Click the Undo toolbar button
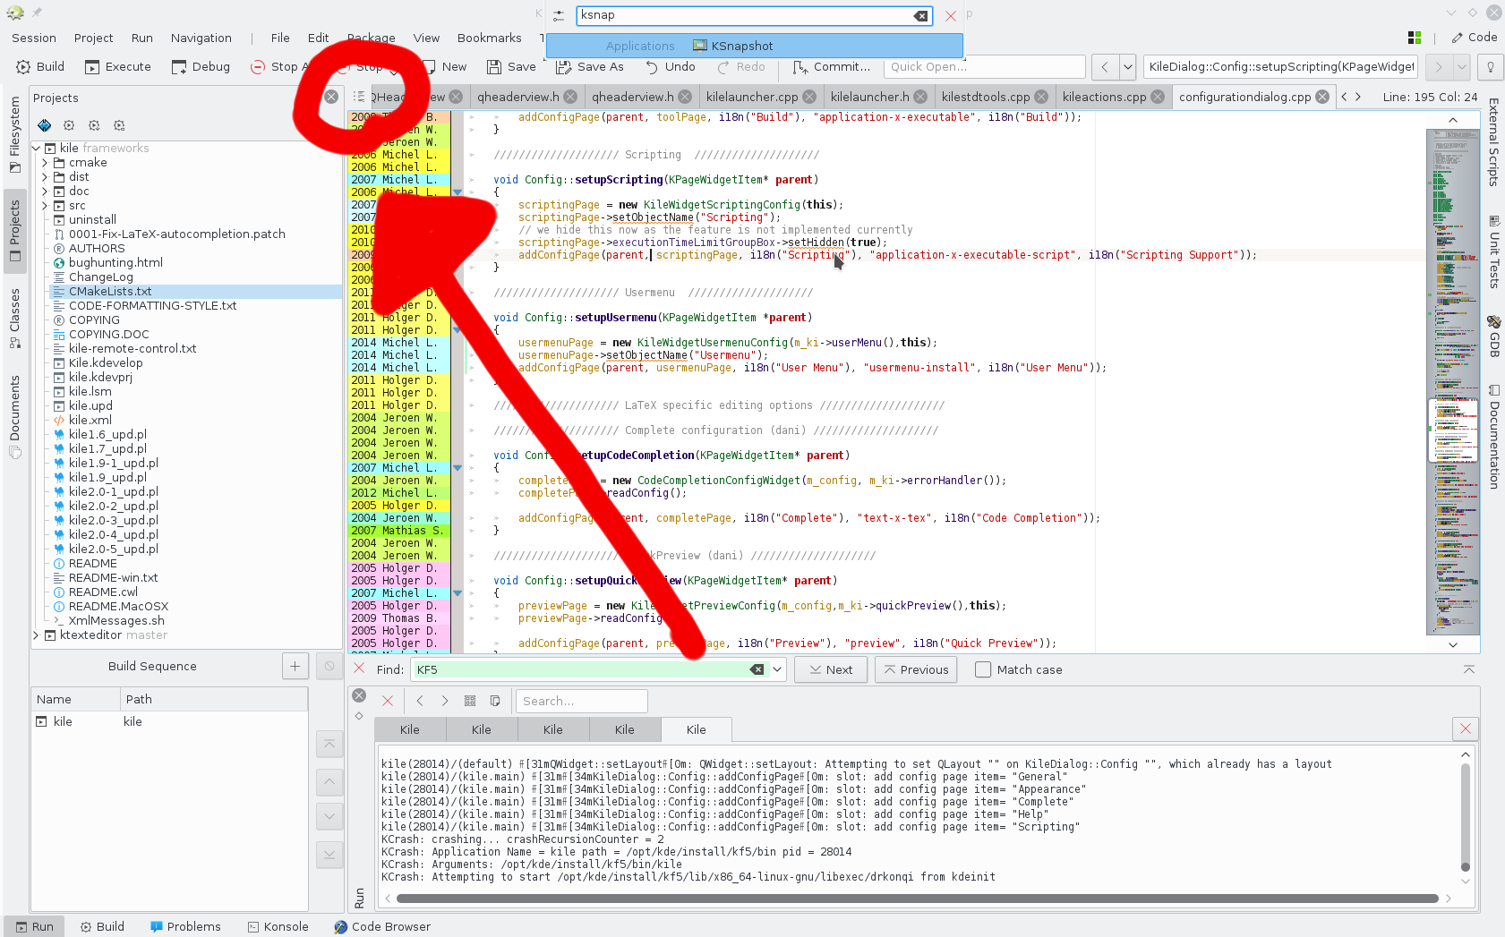 click(x=670, y=66)
